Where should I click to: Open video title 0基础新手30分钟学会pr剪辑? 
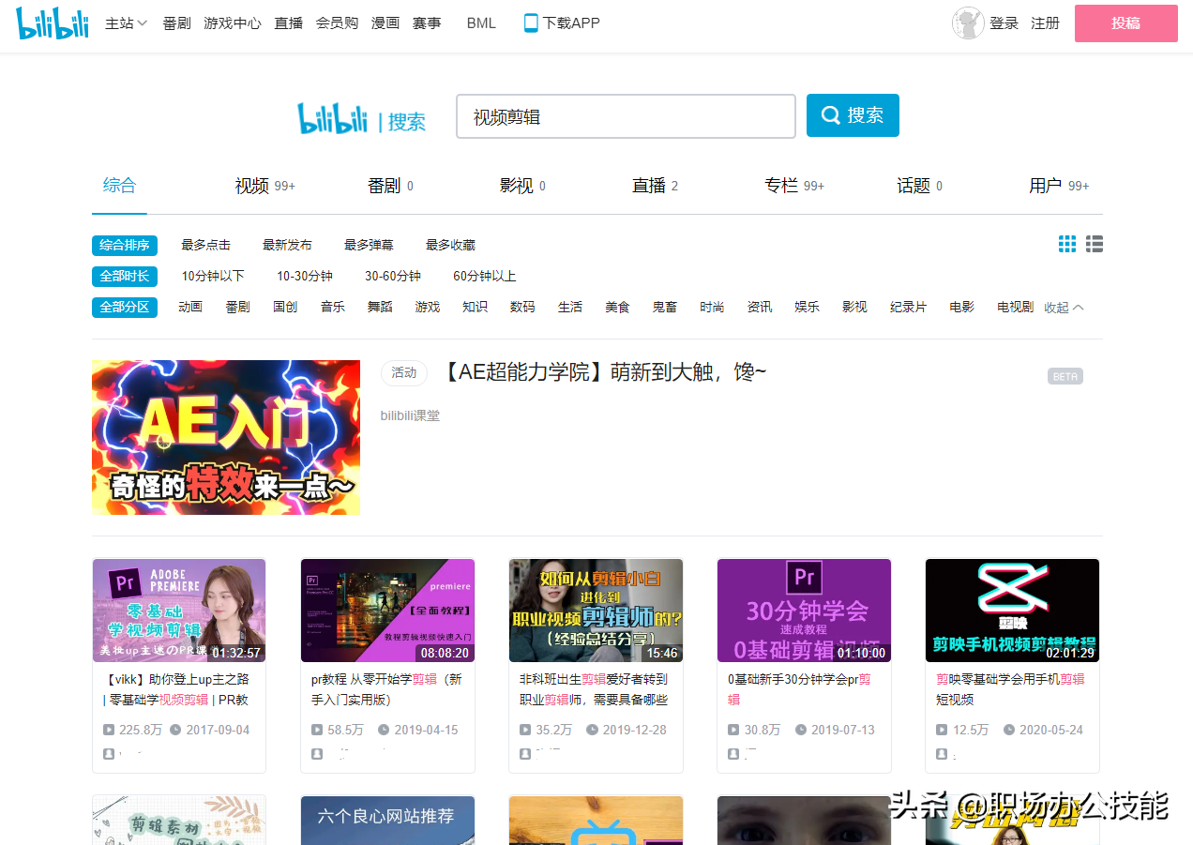click(x=800, y=689)
